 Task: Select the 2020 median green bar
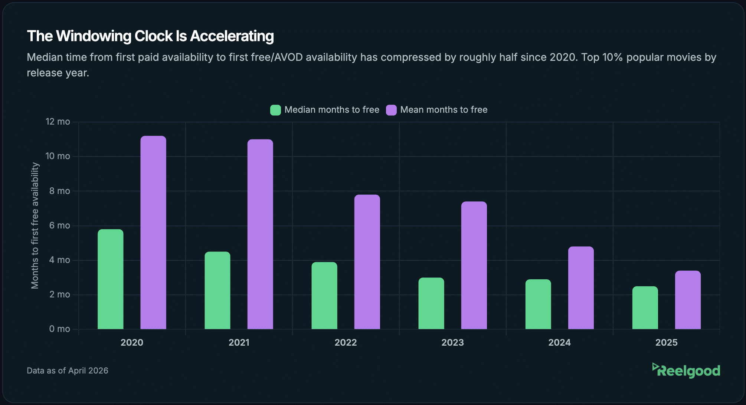[x=111, y=279]
